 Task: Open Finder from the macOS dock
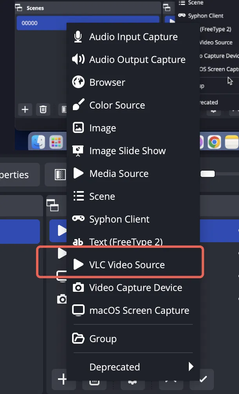(38, 142)
